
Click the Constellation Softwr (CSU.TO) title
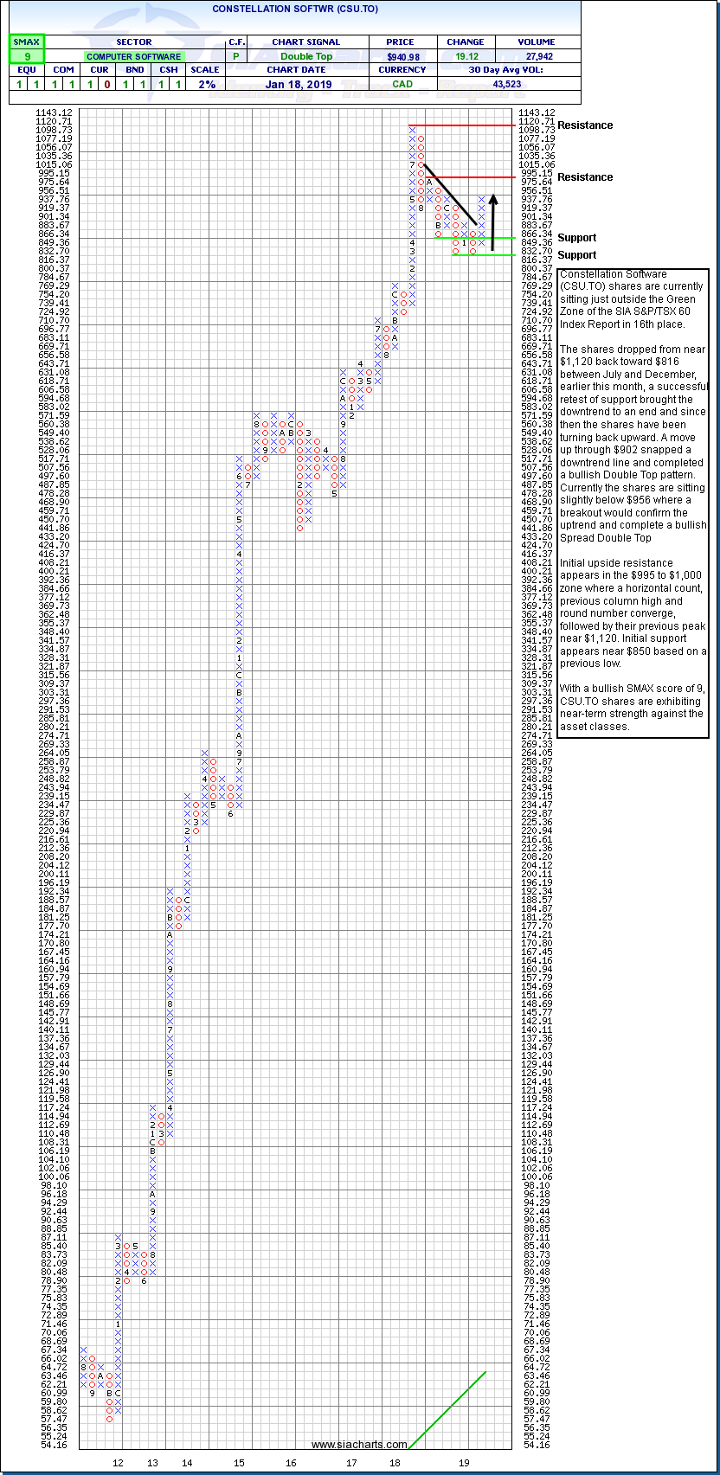(x=294, y=10)
